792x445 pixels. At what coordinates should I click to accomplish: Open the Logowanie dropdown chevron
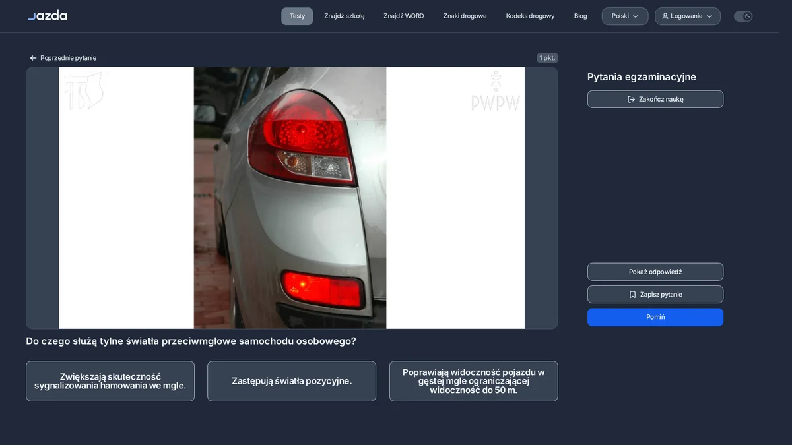coord(709,16)
